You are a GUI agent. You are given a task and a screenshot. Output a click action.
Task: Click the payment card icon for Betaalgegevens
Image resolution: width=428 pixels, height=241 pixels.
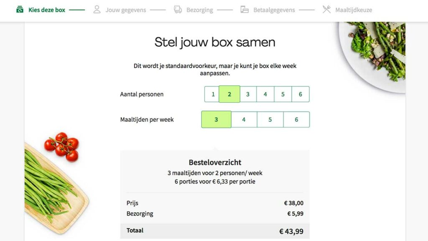point(245,10)
